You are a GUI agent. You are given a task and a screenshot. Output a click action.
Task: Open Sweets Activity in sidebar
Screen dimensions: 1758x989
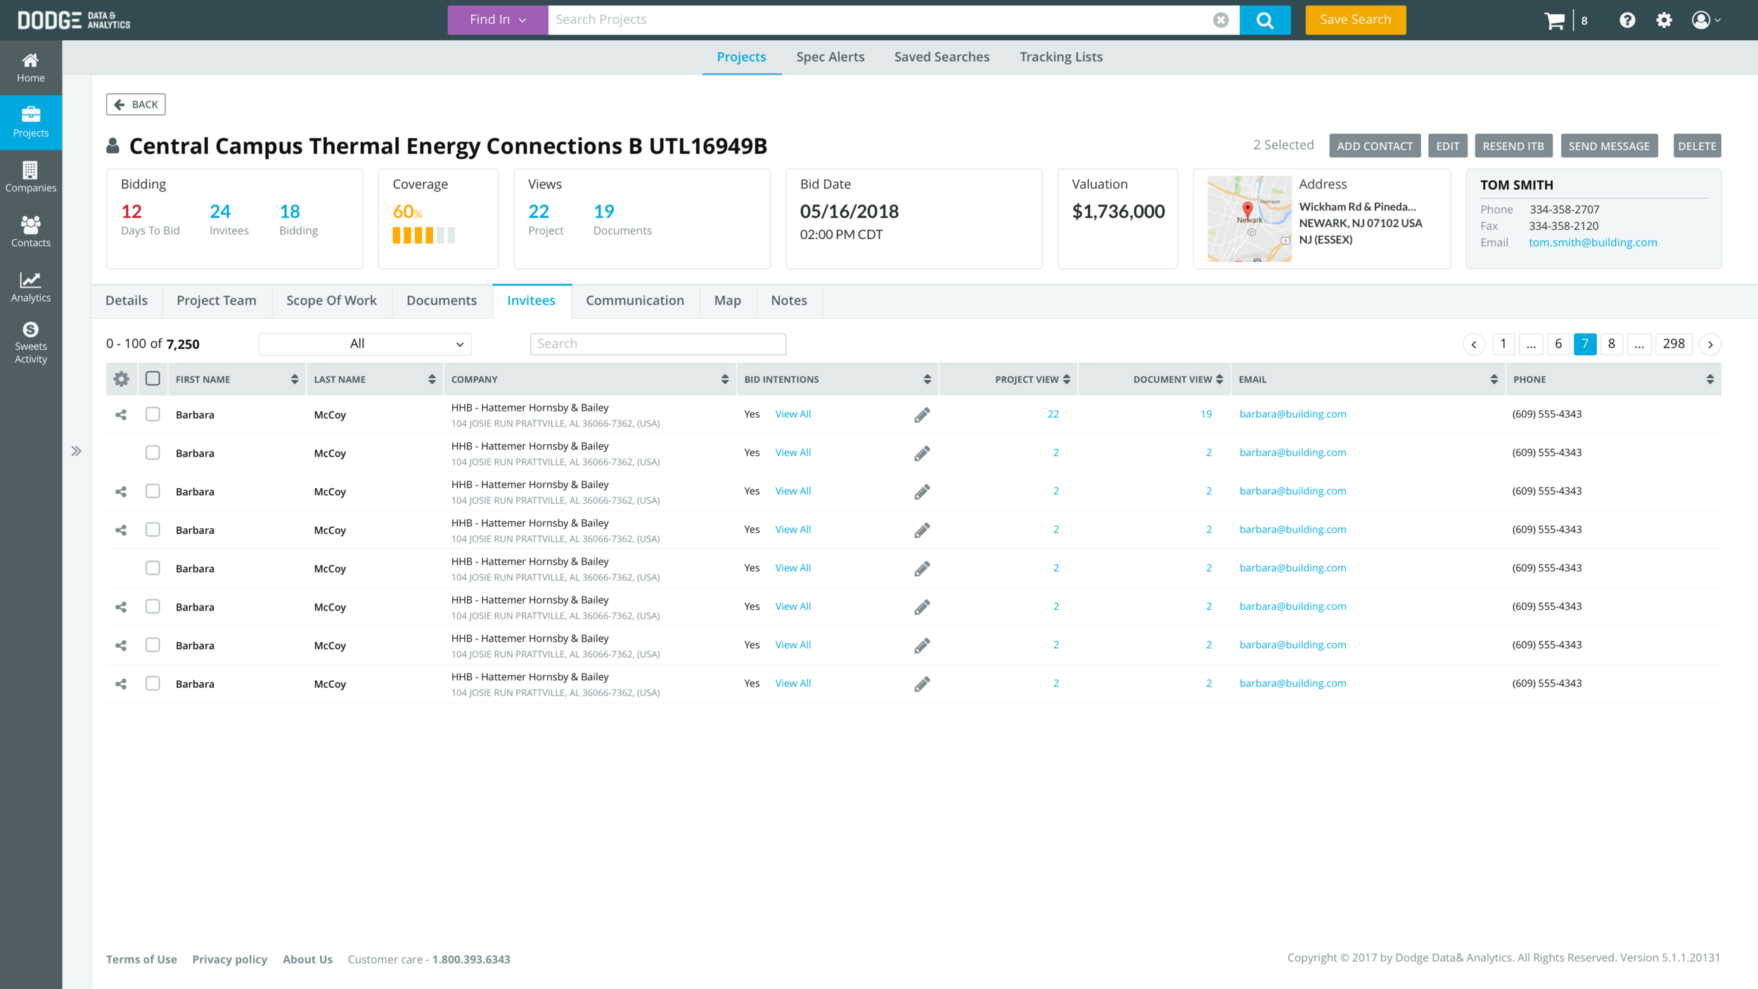[x=30, y=343]
